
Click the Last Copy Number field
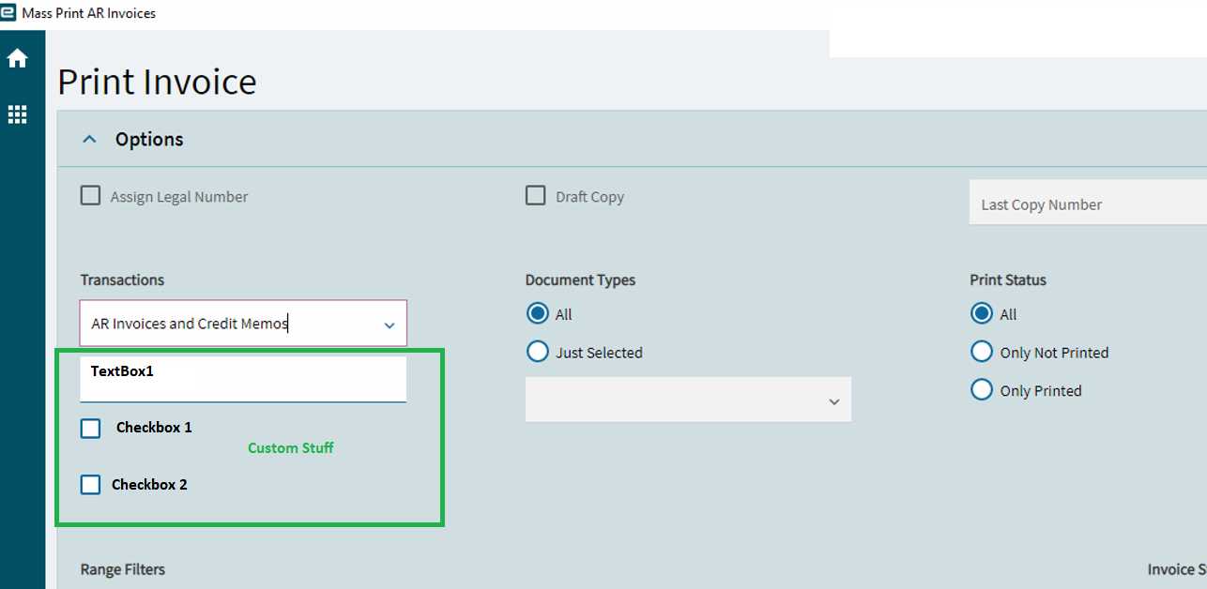click(1079, 203)
